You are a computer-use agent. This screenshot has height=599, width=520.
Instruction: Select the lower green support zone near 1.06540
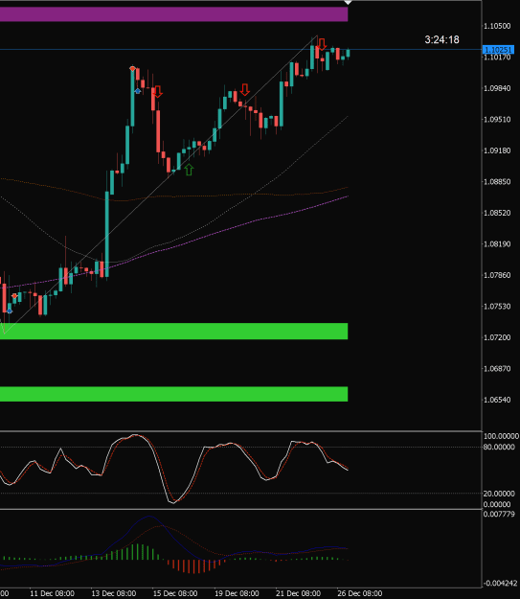(173, 394)
